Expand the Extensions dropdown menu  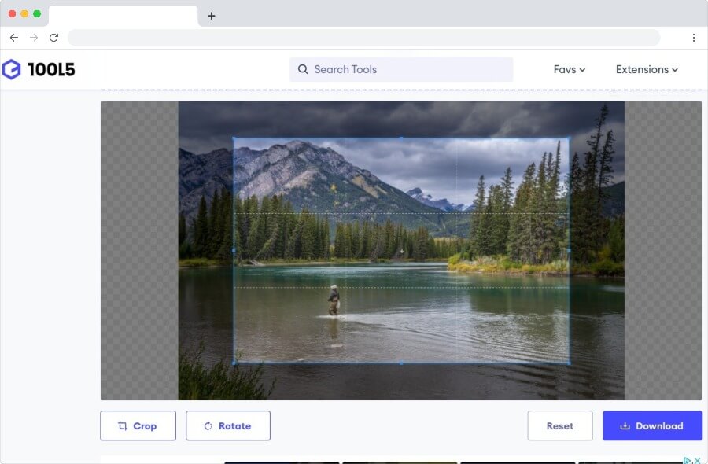(647, 69)
